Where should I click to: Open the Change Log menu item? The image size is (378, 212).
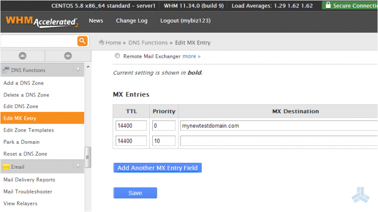(x=132, y=21)
